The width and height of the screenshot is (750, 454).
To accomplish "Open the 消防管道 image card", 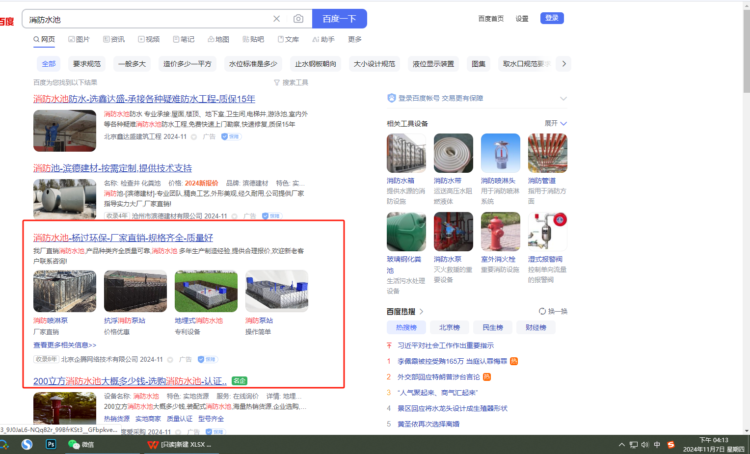I will pyautogui.click(x=548, y=153).
